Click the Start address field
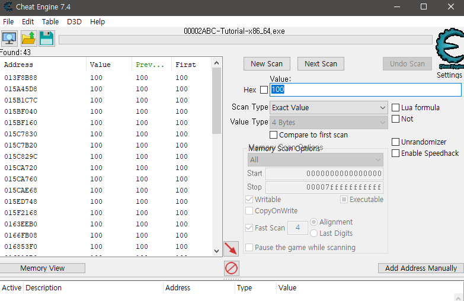The width and height of the screenshot is (464, 301). point(324,174)
